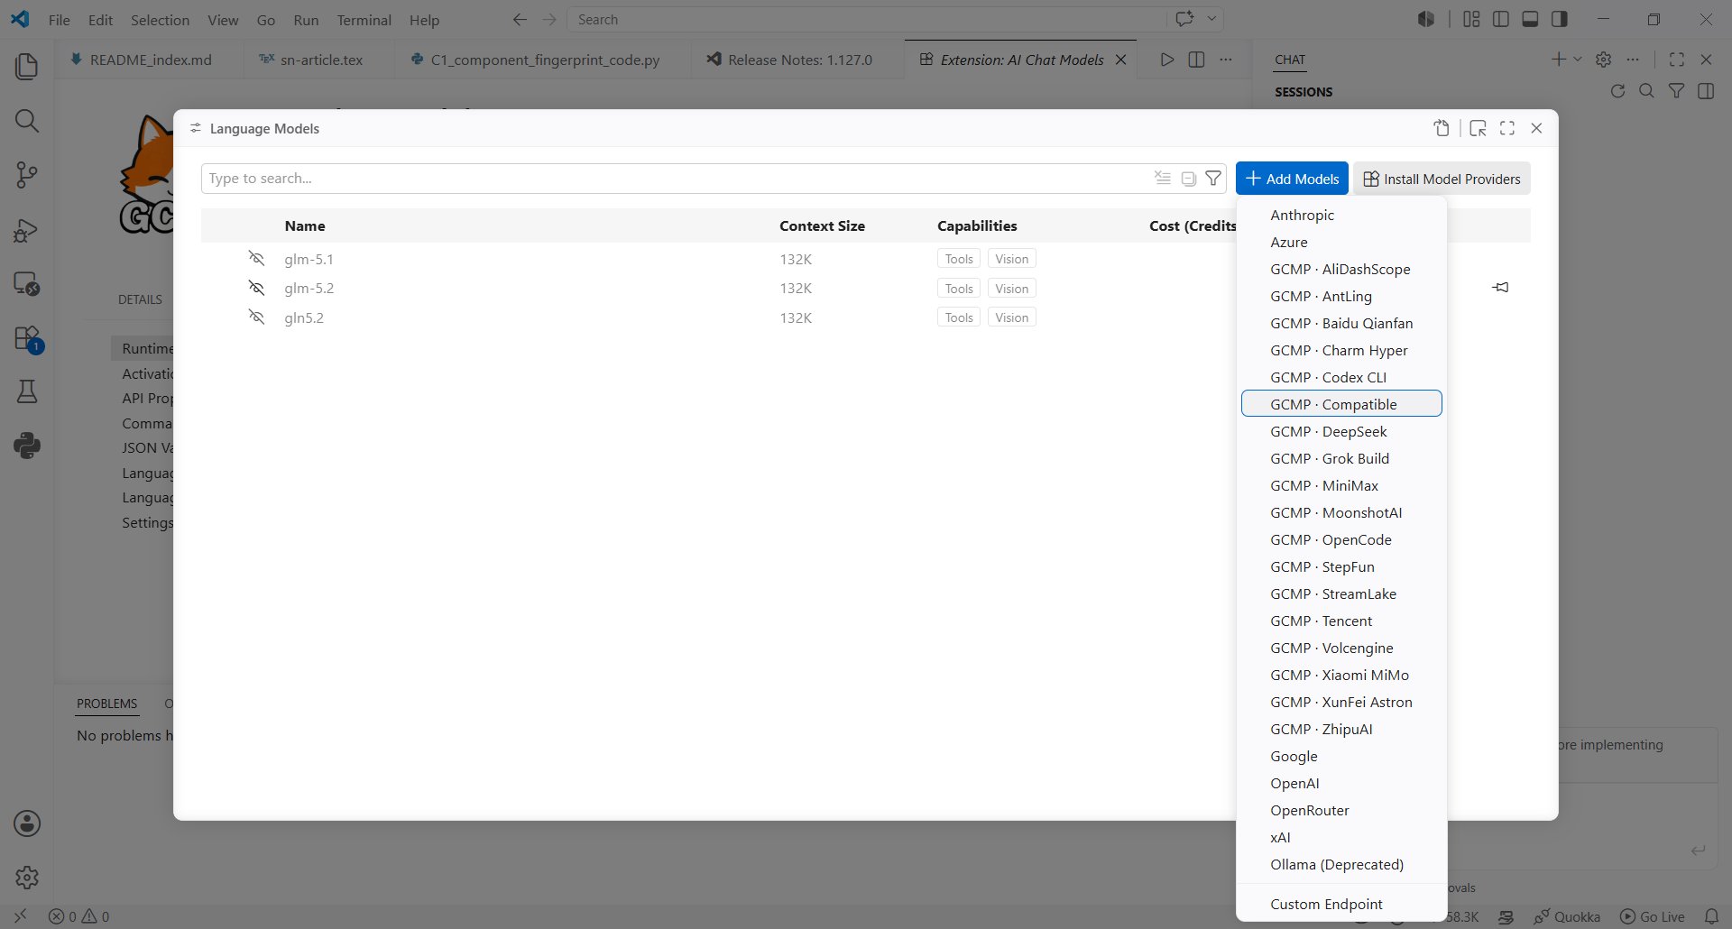Open the Search view in the activity bar

pos(27,121)
